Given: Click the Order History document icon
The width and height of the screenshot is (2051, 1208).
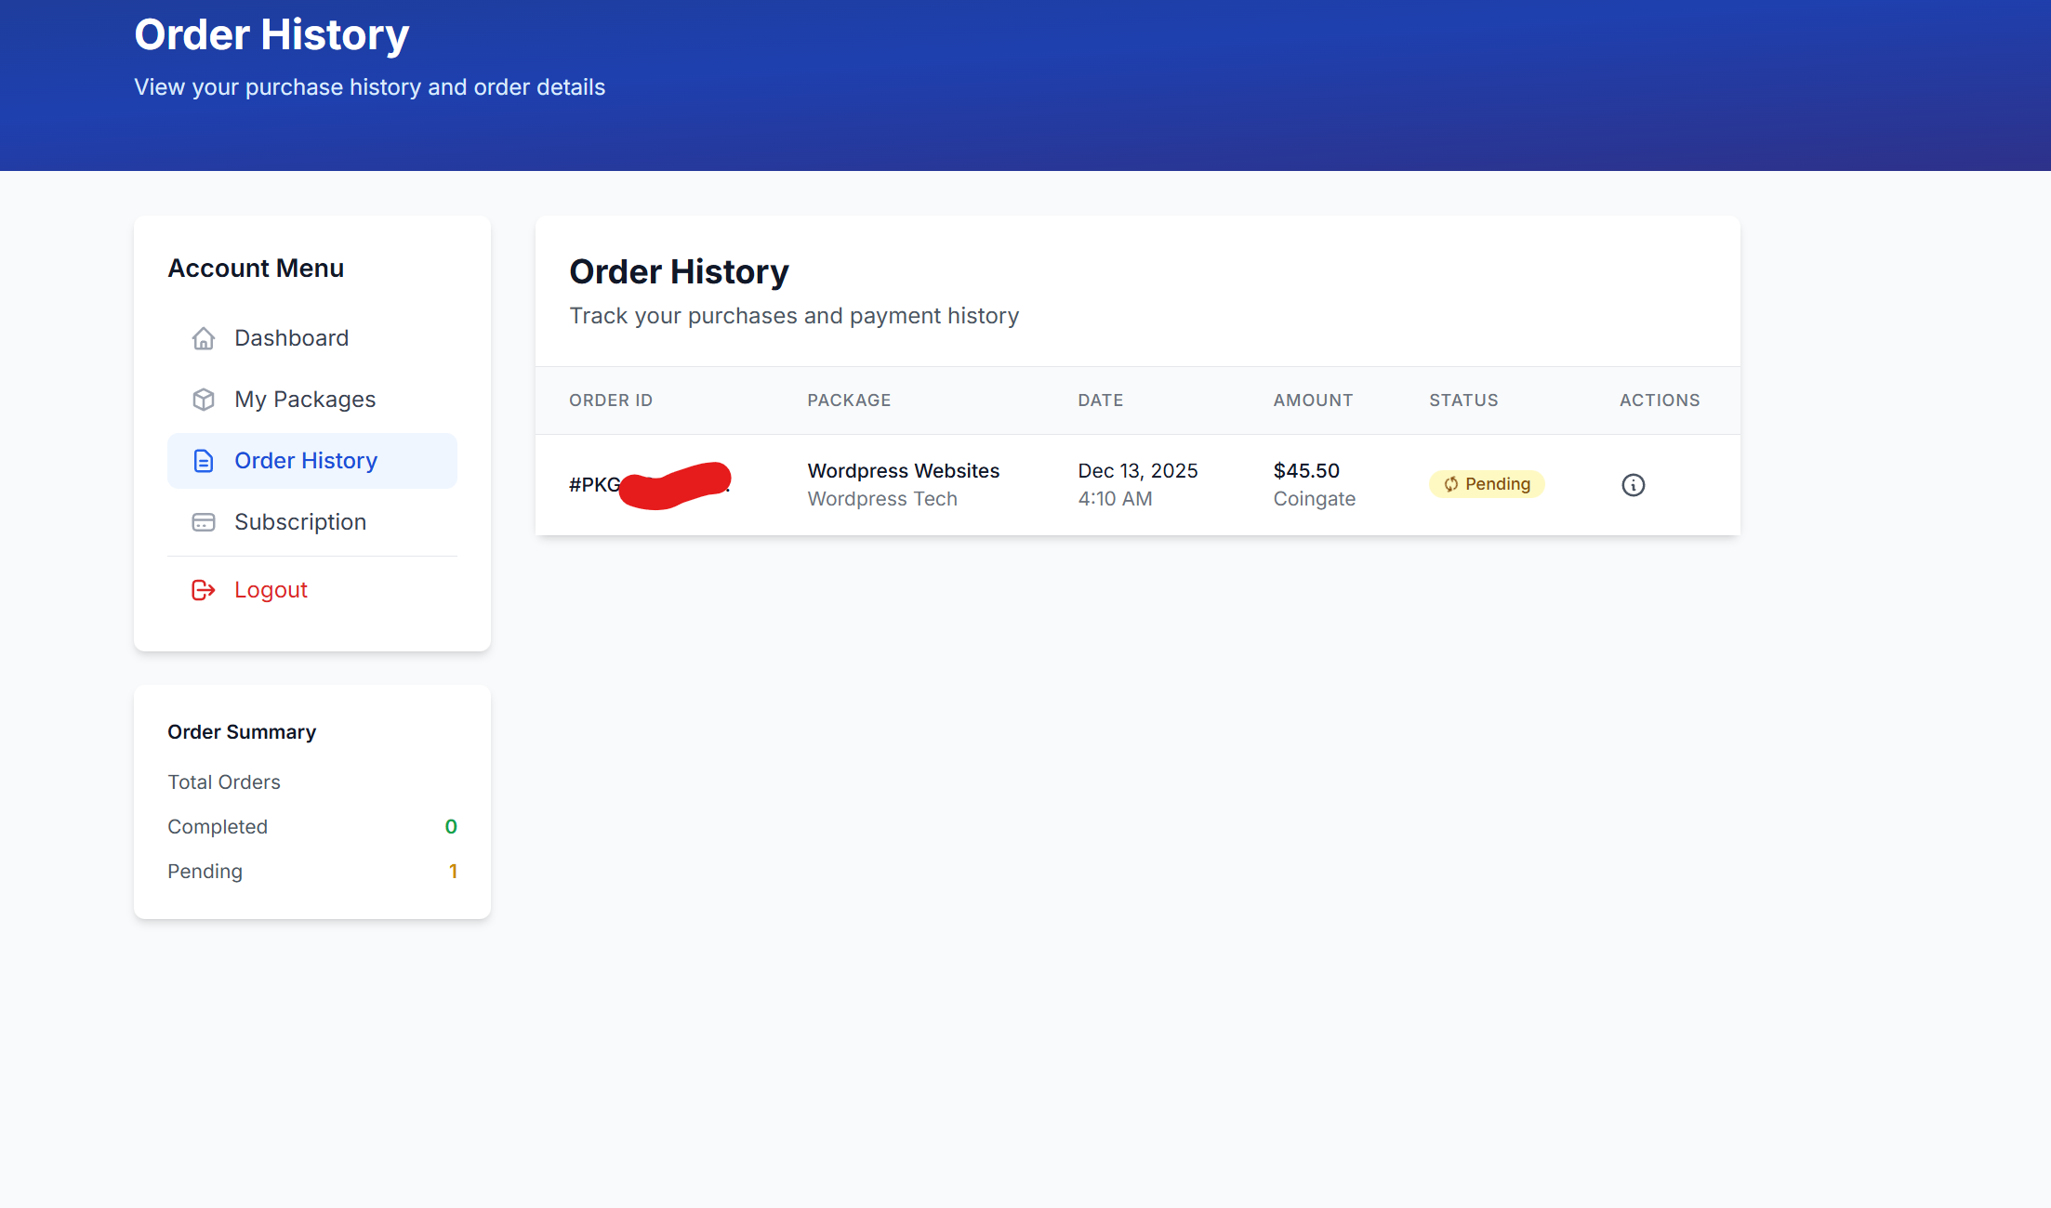Looking at the screenshot, I should pos(204,461).
